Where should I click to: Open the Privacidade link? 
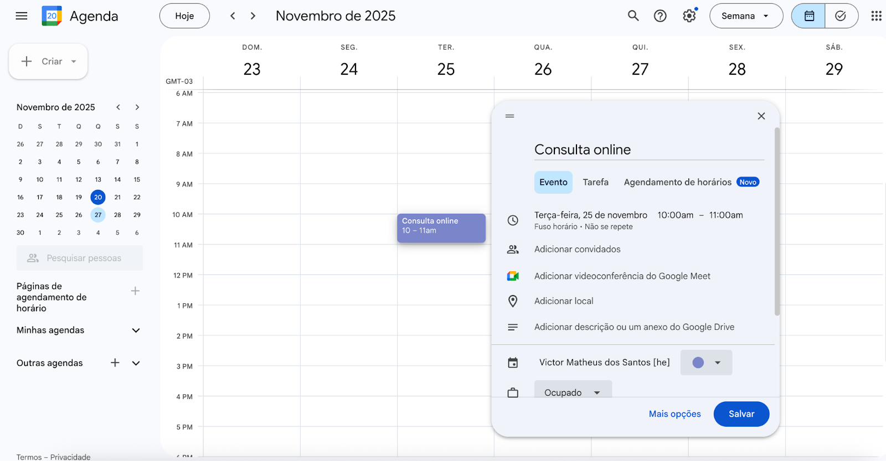(x=70, y=457)
